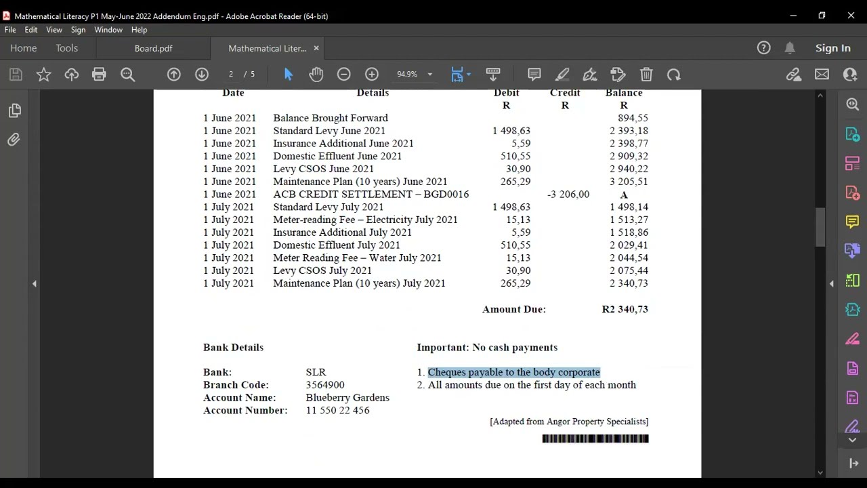This screenshot has width=867, height=488.
Task: Click the current page number field
Action: pyautogui.click(x=231, y=75)
